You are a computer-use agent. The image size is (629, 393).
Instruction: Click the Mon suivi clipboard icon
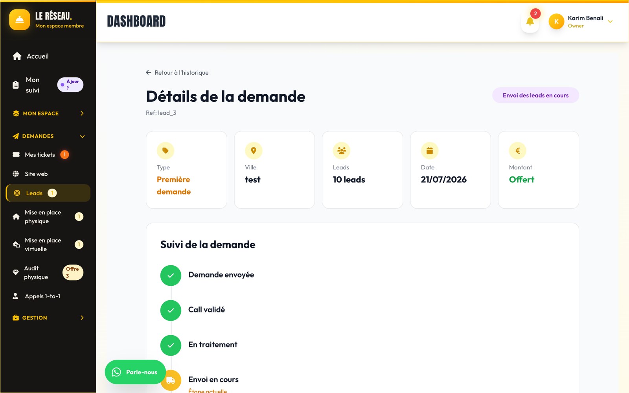point(16,85)
